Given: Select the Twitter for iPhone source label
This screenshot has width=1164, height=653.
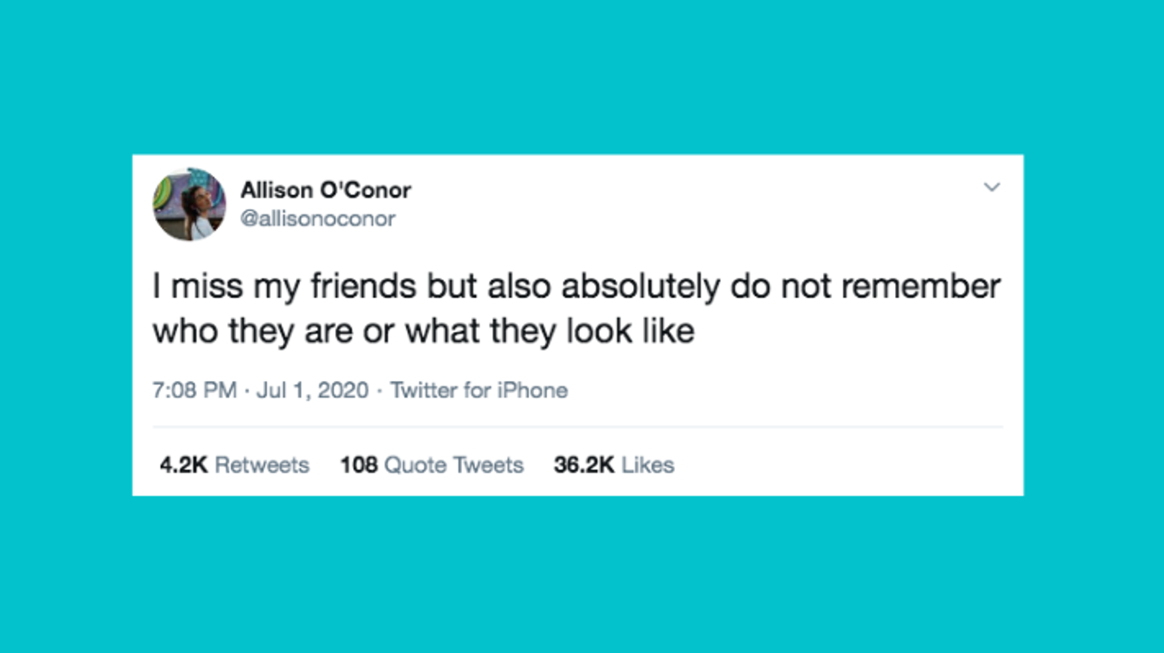Looking at the screenshot, I should tap(479, 389).
